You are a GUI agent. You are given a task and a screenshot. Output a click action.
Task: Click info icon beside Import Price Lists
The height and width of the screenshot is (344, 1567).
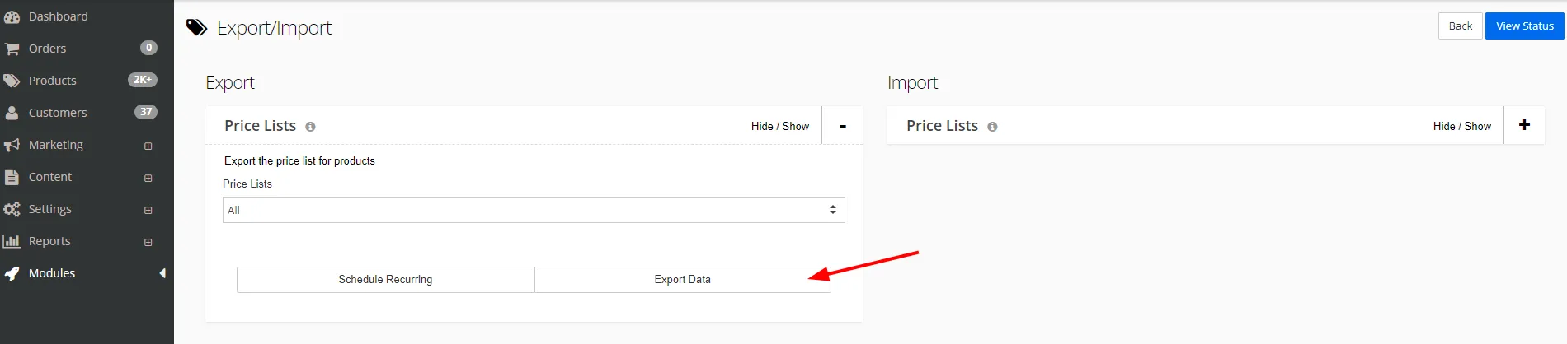(x=992, y=127)
